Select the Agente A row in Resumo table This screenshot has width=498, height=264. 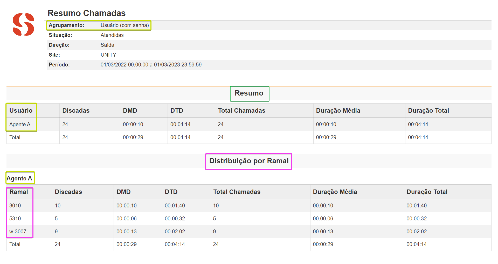coord(20,124)
